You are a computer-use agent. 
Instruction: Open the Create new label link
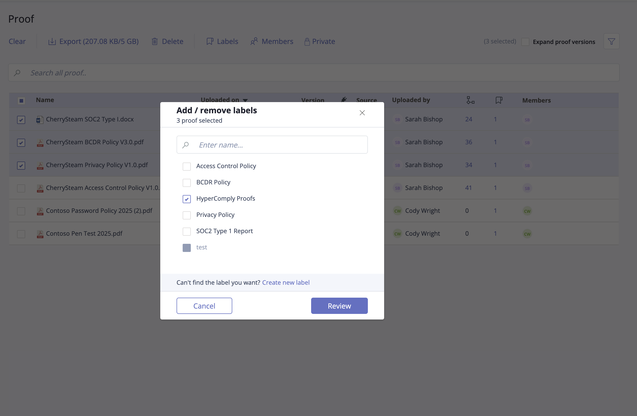286,282
